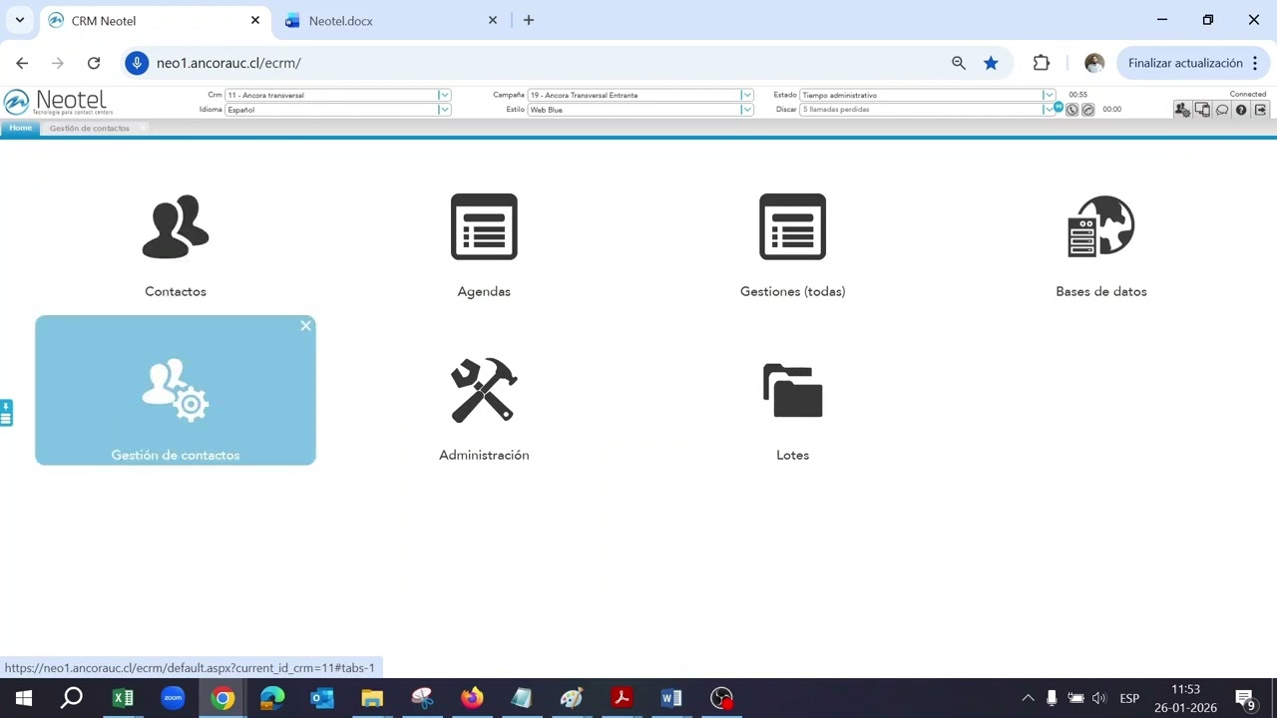Open Word from the taskbar
Viewport: 1277px width, 718px height.
click(671, 698)
